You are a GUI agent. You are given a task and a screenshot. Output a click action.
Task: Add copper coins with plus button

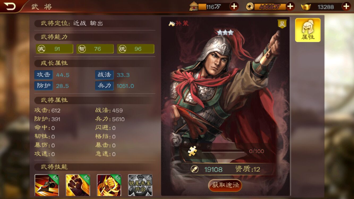click(290, 6)
